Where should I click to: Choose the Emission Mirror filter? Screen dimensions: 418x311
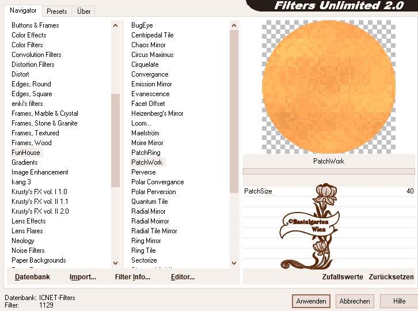(x=151, y=84)
